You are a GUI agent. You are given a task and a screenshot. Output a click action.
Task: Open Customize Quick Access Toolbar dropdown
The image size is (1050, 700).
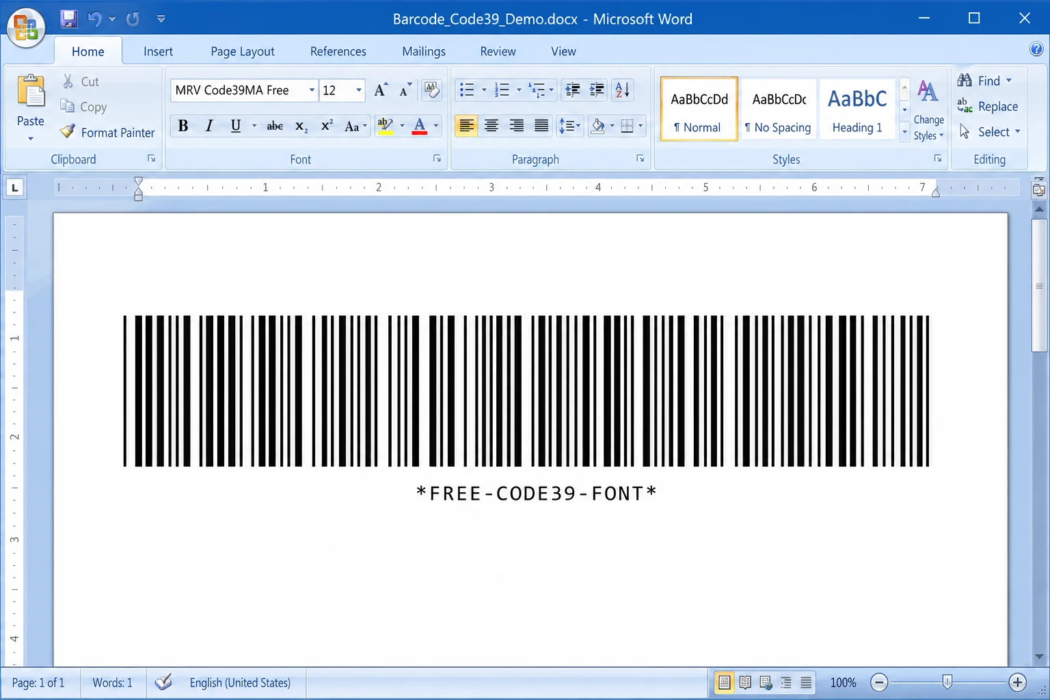pyautogui.click(x=161, y=19)
